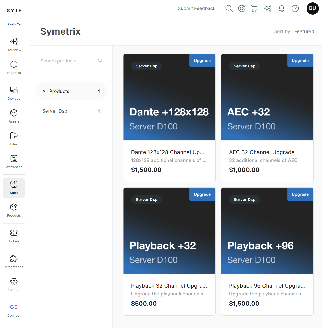This screenshot has width=322, height=328.
Task: Click Upgrade badge on AEC +32 card
Action: tap(300, 61)
